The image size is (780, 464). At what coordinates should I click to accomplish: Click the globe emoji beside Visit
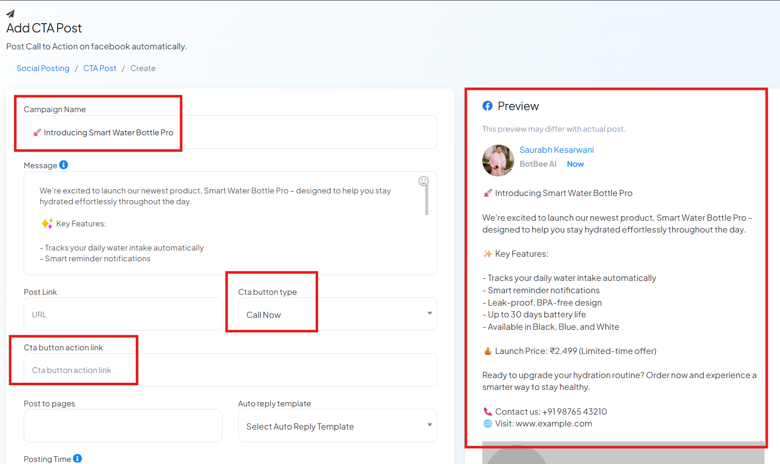[x=487, y=423]
